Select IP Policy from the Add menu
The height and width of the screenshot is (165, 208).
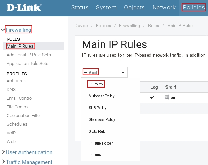coord(96,84)
